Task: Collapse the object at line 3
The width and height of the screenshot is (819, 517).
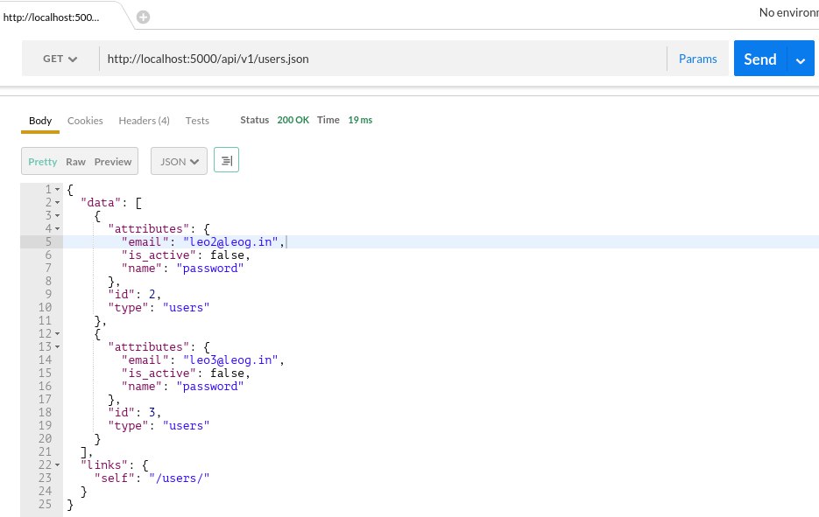Action: [58, 215]
